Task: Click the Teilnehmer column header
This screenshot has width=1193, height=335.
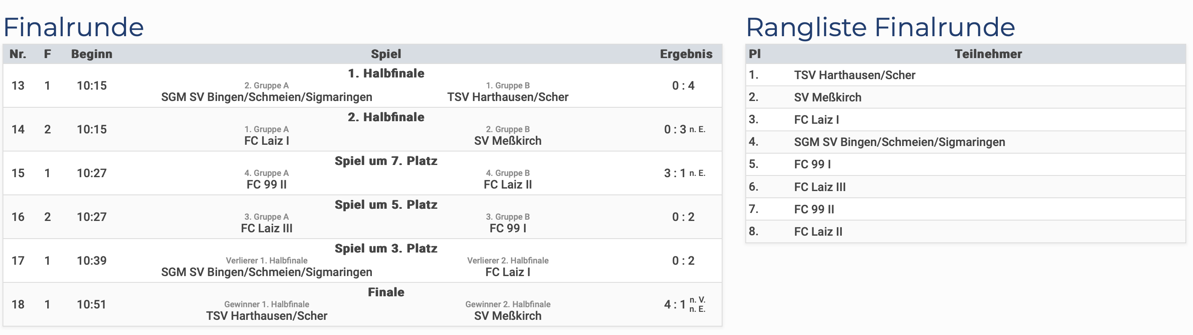Action: click(x=988, y=54)
